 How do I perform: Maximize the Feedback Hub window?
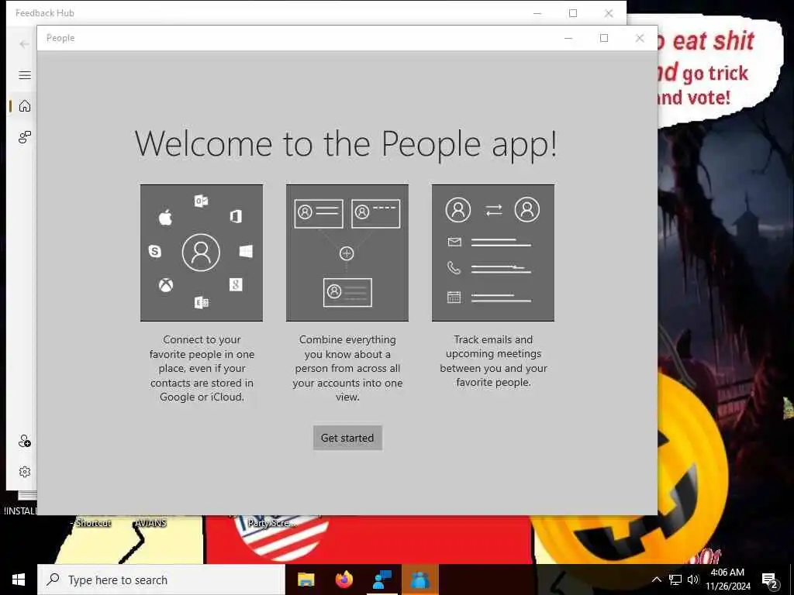click(573, 13)
